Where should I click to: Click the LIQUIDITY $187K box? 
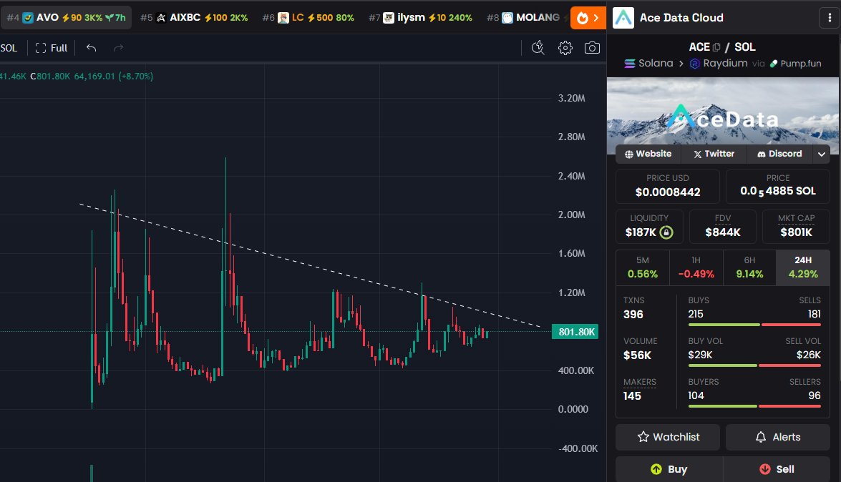(x=649, y=226)
